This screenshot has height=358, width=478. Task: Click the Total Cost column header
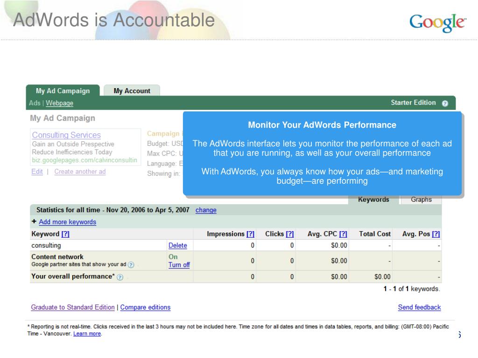pyautogui.click(x=375, y=234)
